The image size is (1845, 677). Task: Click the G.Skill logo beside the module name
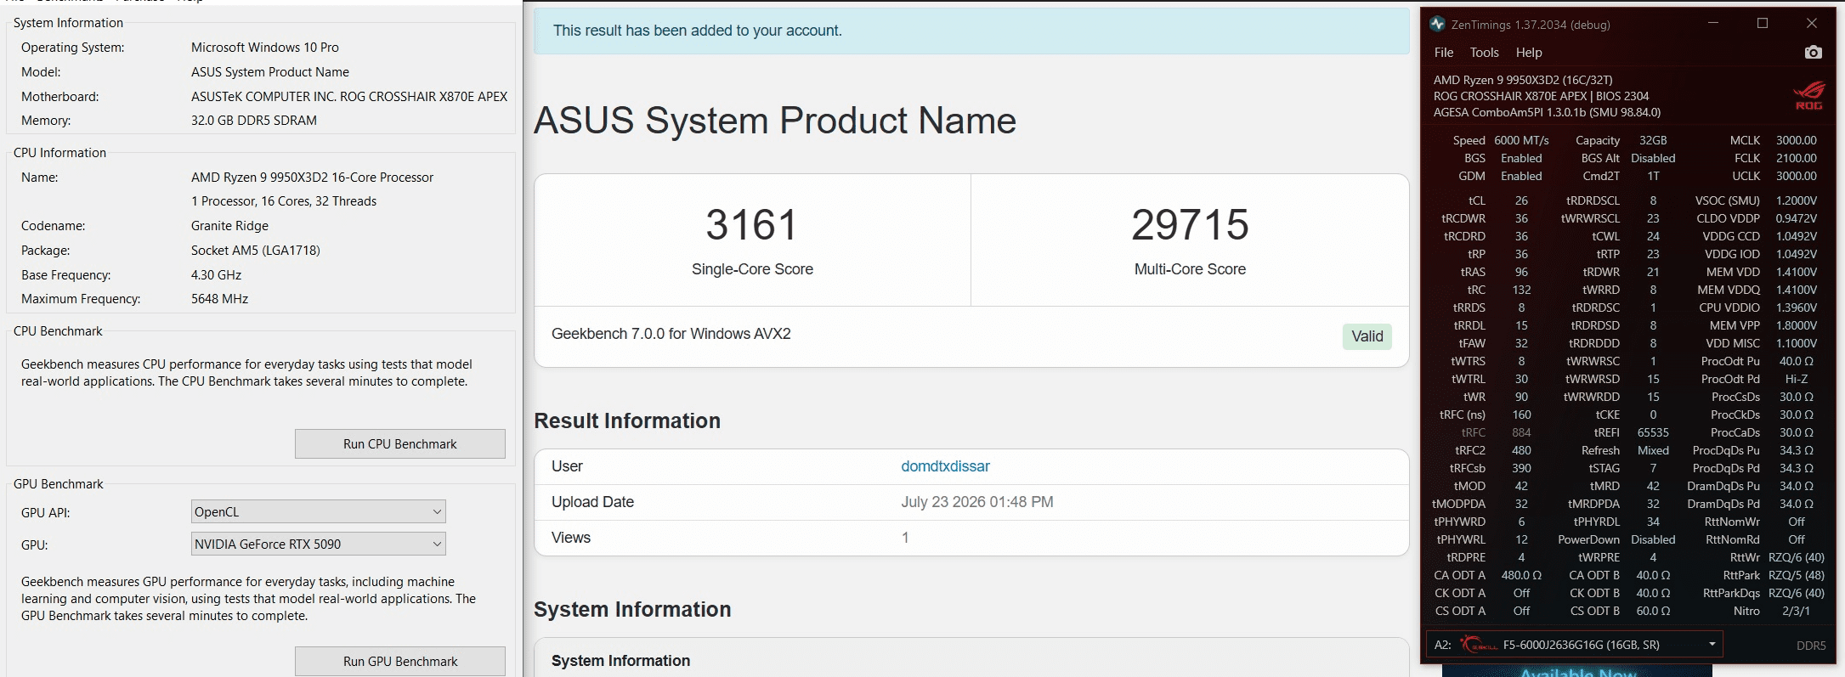(x=1479, y=645)
